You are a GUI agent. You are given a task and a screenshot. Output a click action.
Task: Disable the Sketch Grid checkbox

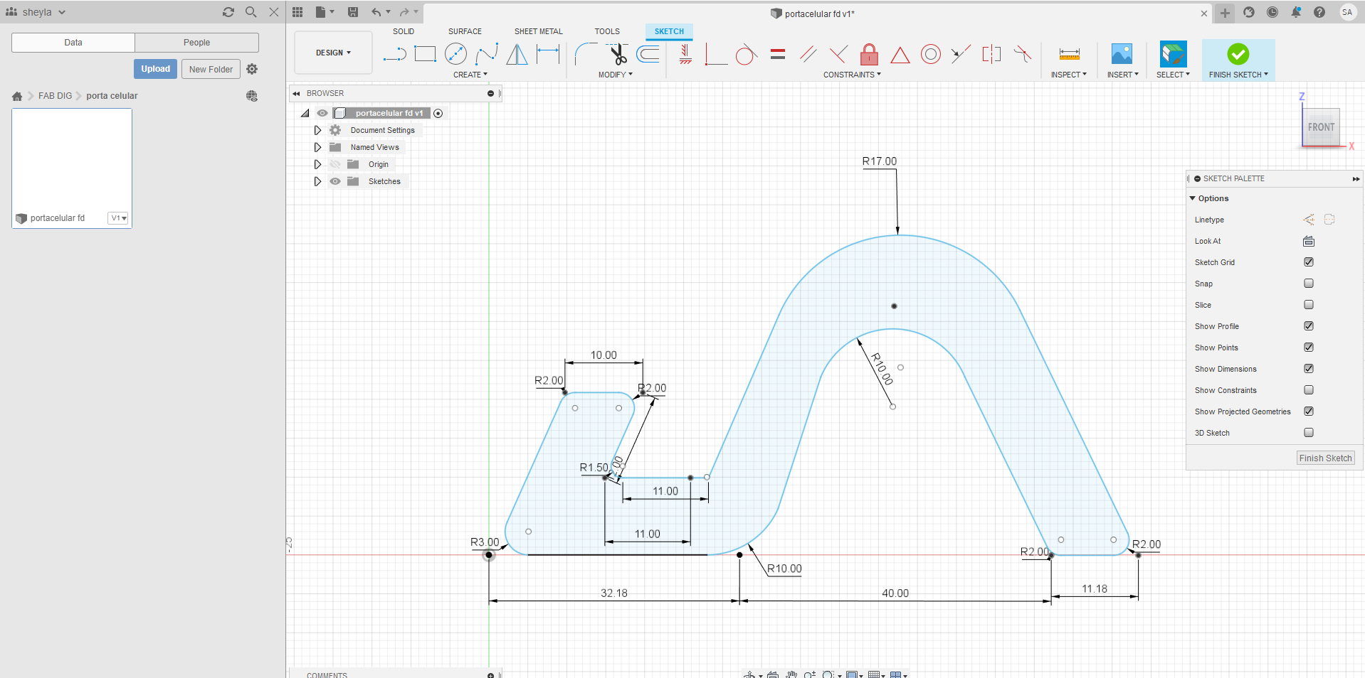point(1308,262)
